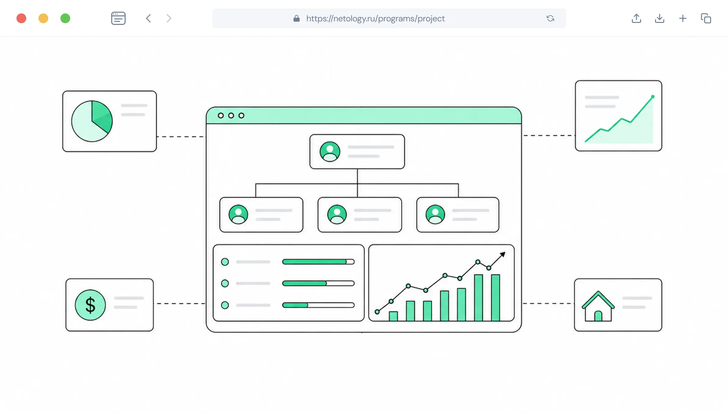Go back with the left chevron

point(149,18)
